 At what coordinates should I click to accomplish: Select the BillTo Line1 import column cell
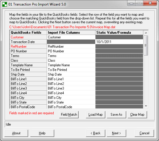coord(71,79)
